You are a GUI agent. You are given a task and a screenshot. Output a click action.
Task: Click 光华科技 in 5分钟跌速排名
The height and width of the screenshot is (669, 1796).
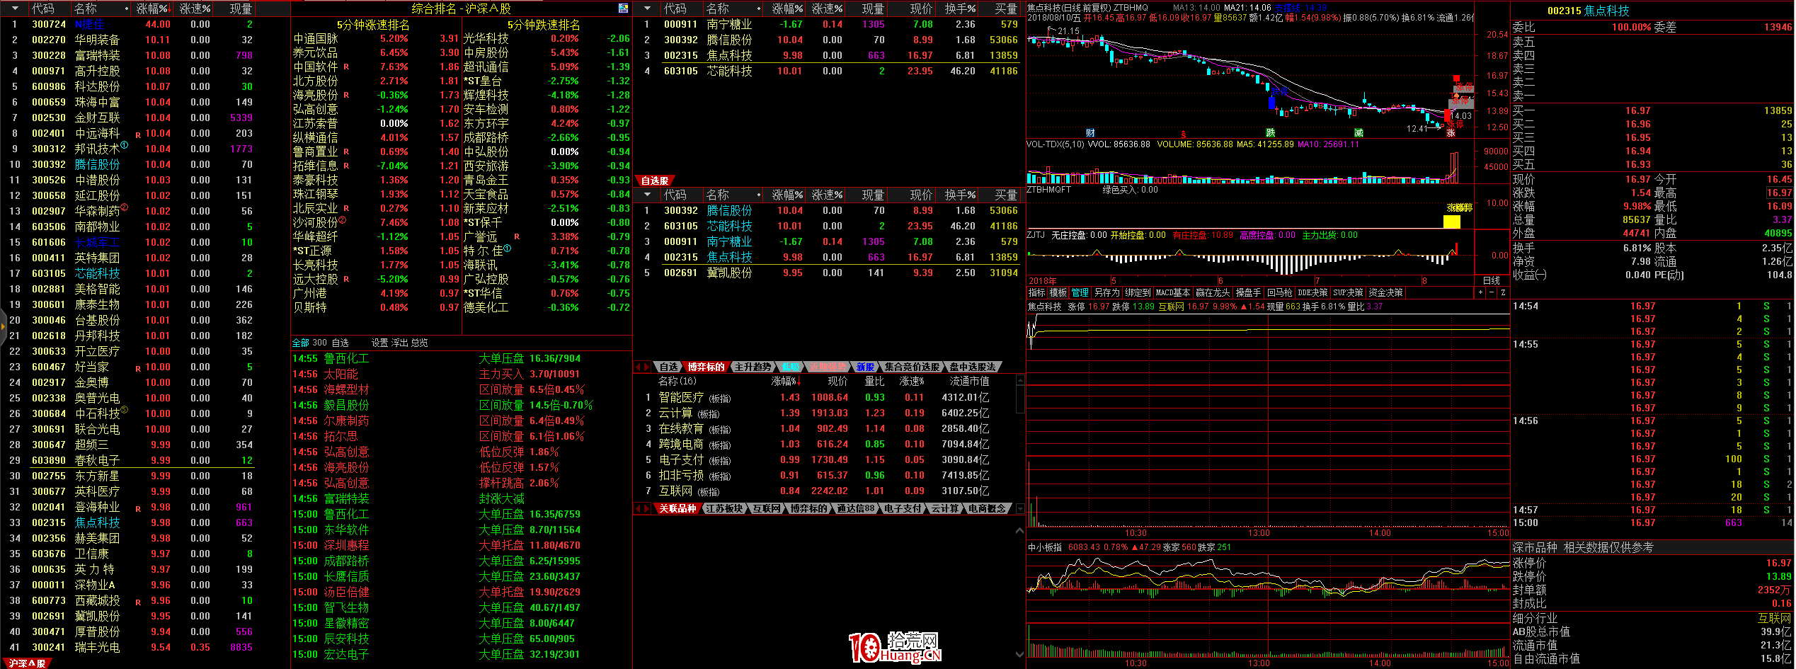pos(486,38)
